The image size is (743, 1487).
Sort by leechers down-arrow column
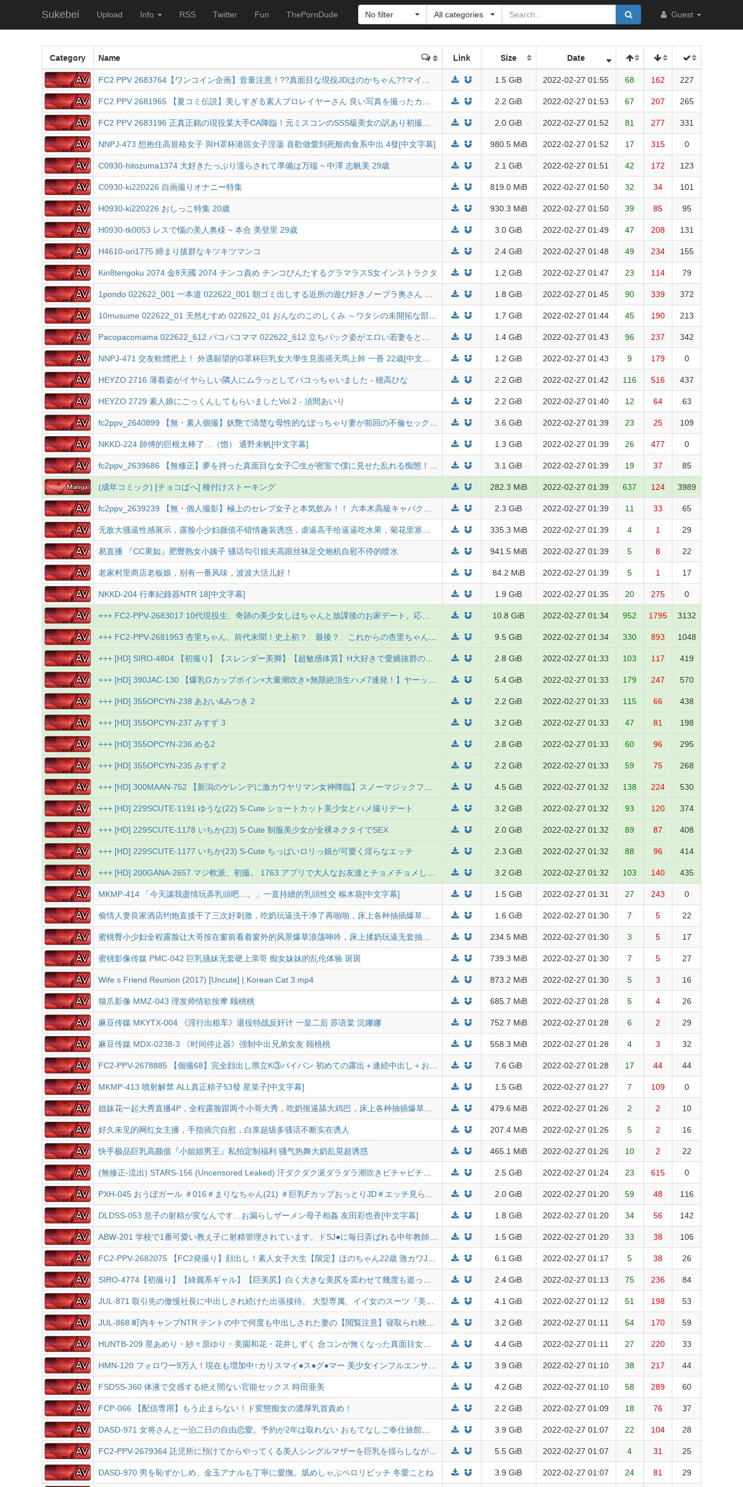pos(658,58)
